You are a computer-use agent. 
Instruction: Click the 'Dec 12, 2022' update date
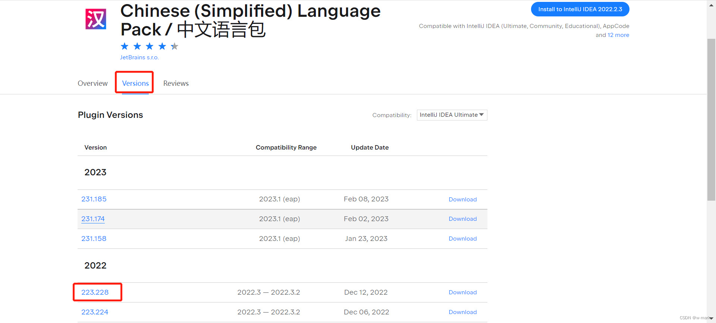tap(366, 292)
